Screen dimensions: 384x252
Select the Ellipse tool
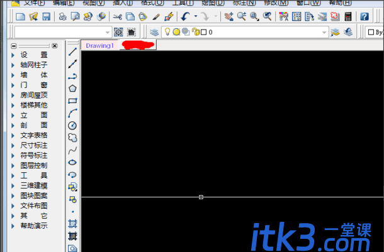click(x=72, y=163)
